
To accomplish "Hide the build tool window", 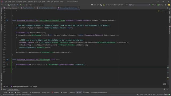I will point(167,89).
